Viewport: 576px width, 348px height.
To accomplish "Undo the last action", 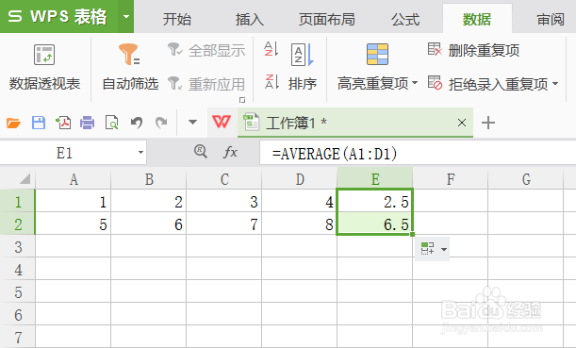I will pos(137,123).
